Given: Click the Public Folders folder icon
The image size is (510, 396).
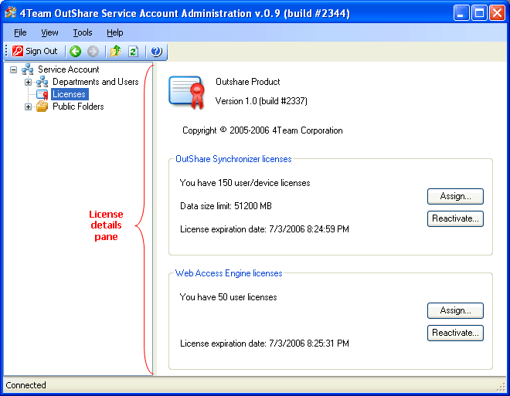Looking at the screenshot, I should point(42,107).
